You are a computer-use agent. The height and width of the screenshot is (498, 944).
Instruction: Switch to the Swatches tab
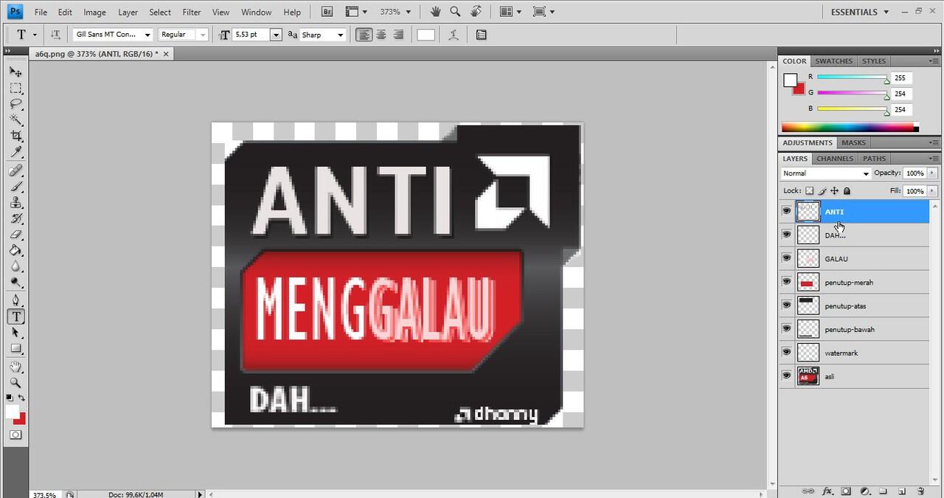(833, 61)
